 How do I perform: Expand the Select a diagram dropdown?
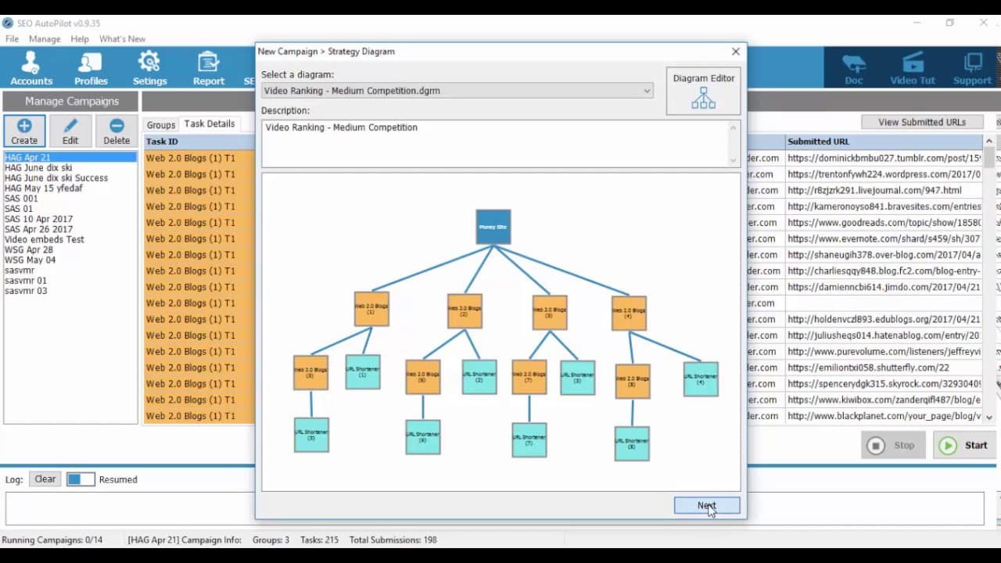(457, 91)
